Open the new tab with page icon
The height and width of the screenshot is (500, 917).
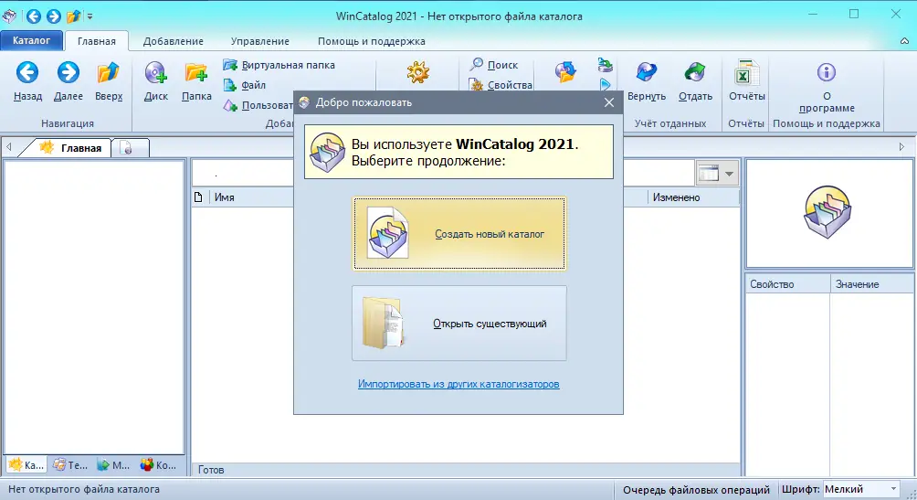coord(130,148)
